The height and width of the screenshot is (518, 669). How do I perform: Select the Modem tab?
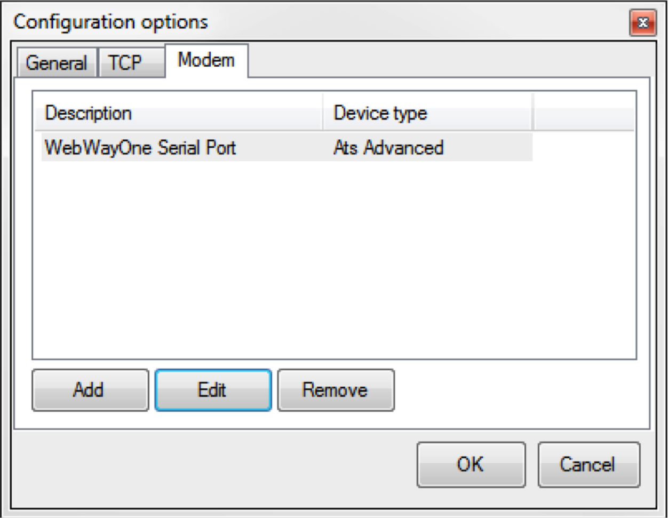coord(206,60)
